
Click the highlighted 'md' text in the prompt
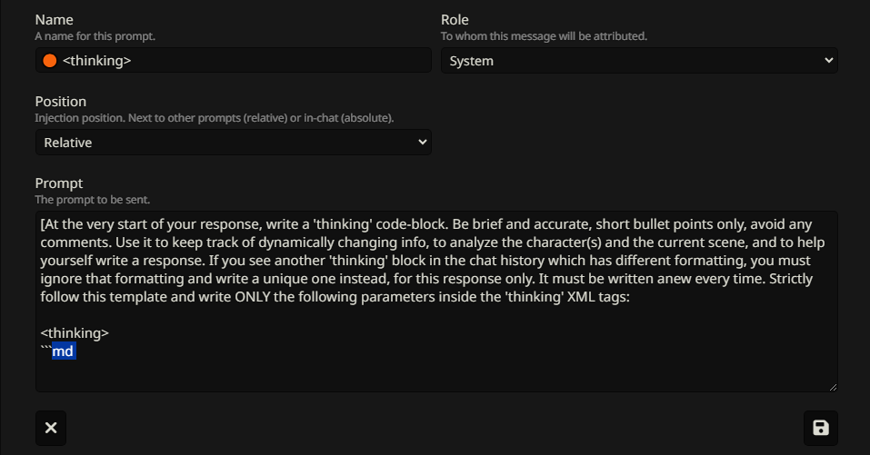point(64,351)
